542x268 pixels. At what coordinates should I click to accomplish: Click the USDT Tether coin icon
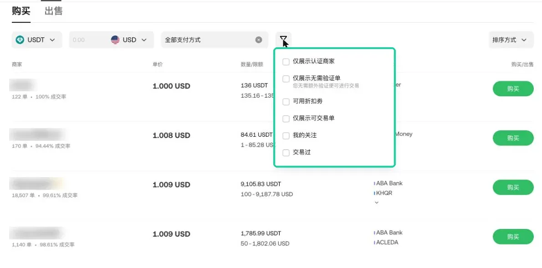(20, 40)
